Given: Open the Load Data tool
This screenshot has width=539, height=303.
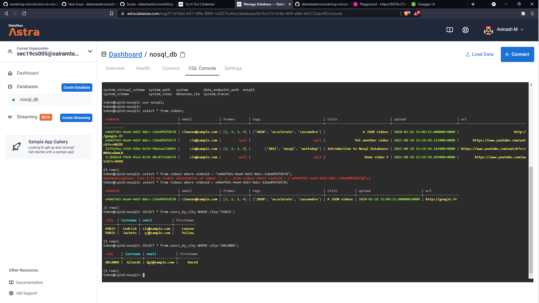Looking at the screenshot, I should point(479,54).
